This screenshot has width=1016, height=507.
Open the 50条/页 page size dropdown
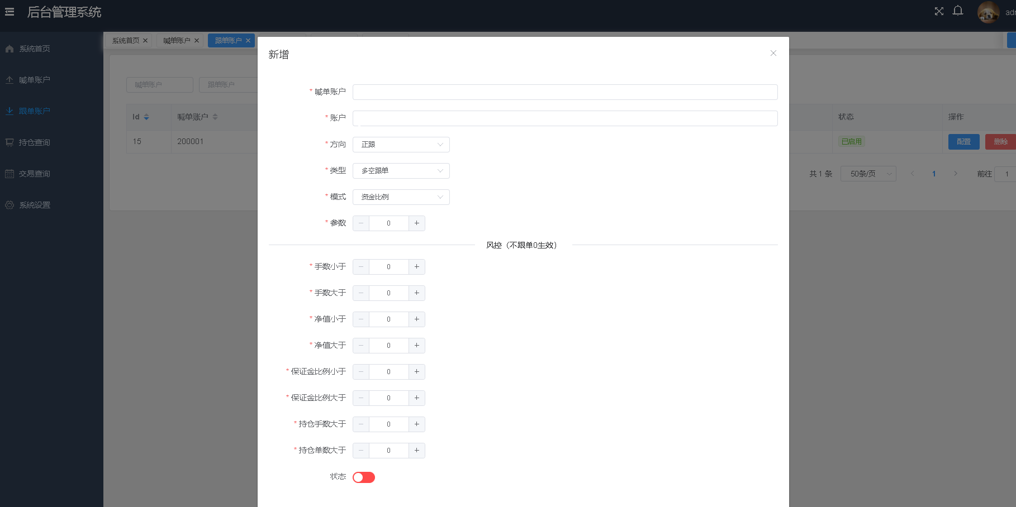(x=868, y=174)
